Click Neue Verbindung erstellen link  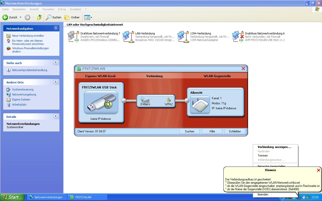28,36
